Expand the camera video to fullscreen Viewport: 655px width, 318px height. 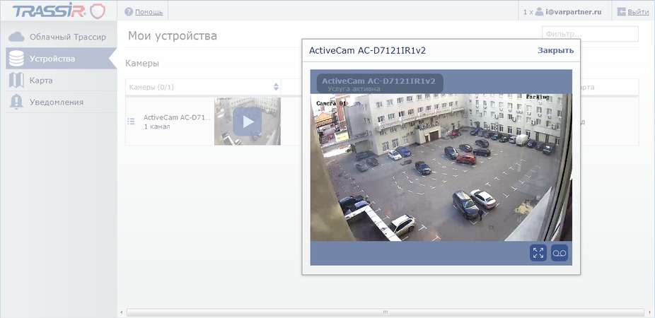[x=538, y=253]
